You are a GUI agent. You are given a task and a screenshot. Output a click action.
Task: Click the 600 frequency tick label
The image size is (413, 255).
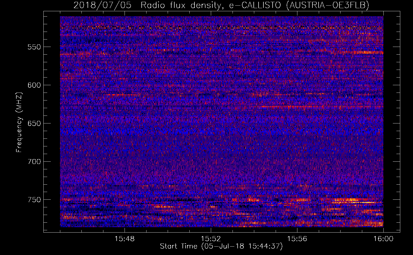(34, 85)
